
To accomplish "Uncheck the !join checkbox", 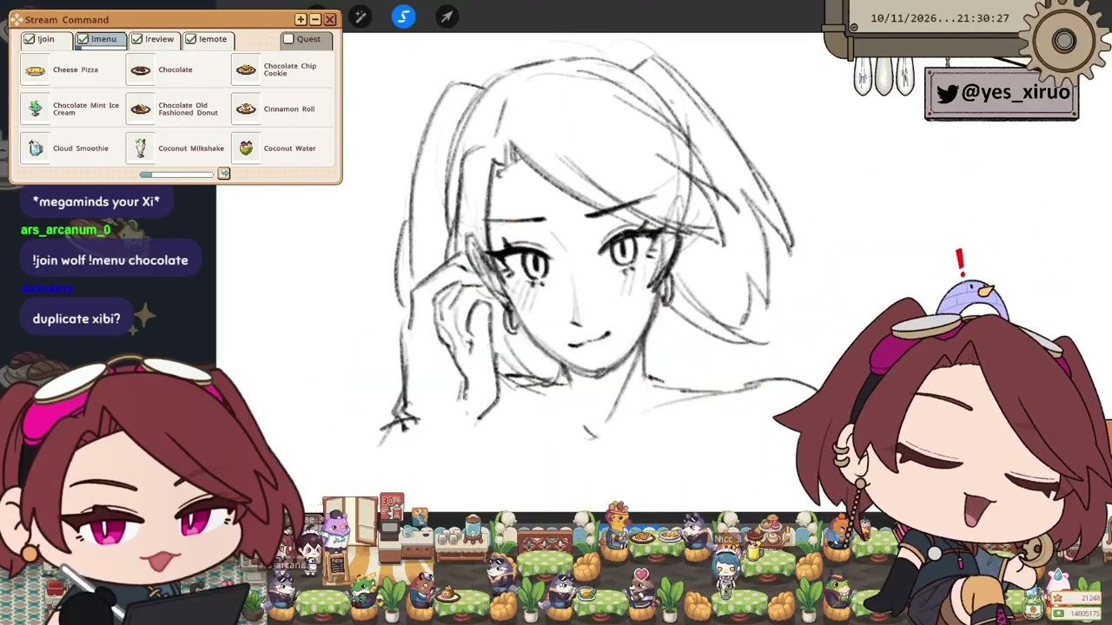I will coord(30,39).
